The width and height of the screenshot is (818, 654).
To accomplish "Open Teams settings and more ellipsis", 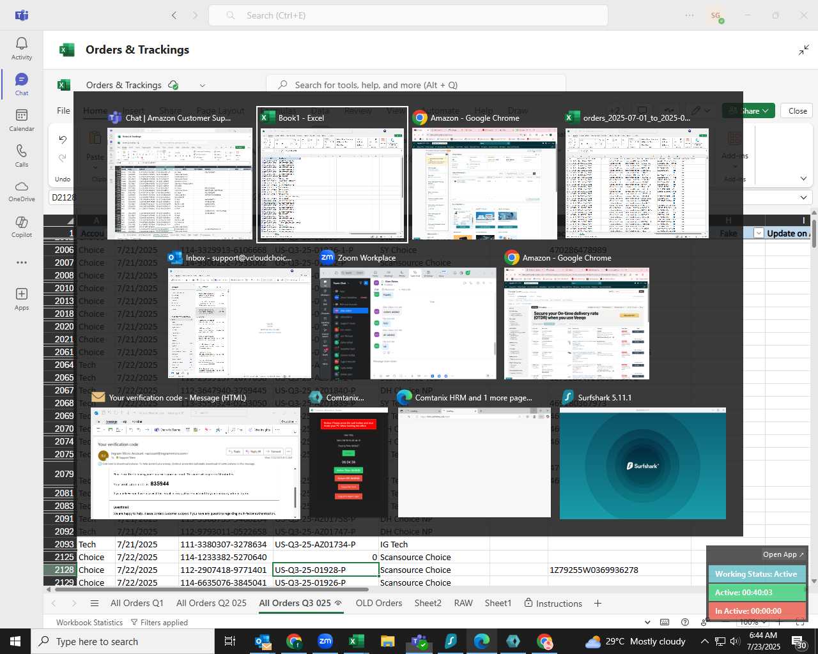I will coord(689,15).
